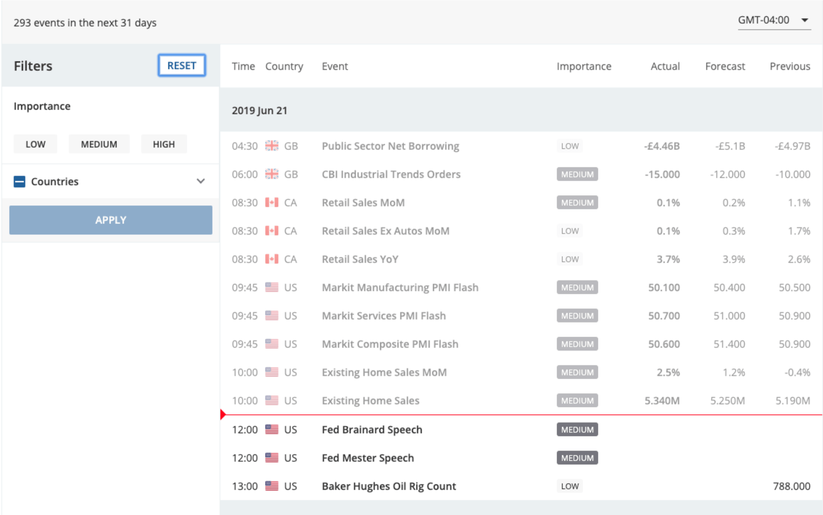Click the -0.4% previous value
823x515 pixels.
point(797,372)
